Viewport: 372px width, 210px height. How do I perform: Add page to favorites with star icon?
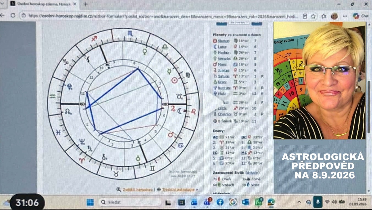tap(313, 16)
